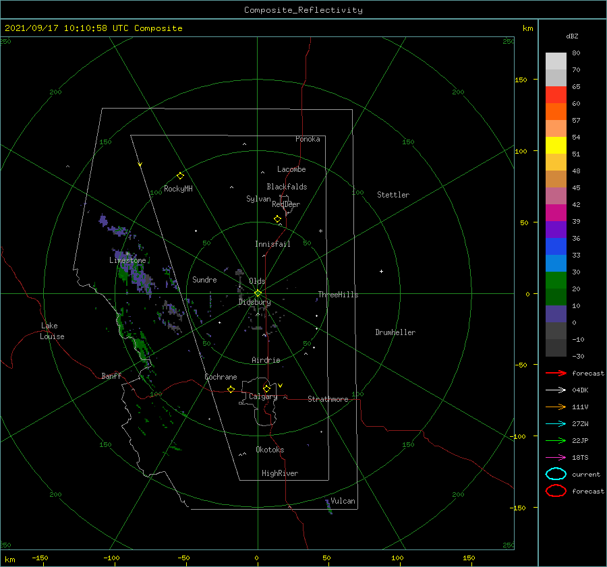Click the Lacombe city label
Image resolution: width=607 pixels, height=567 pixels.
(291, 169)
